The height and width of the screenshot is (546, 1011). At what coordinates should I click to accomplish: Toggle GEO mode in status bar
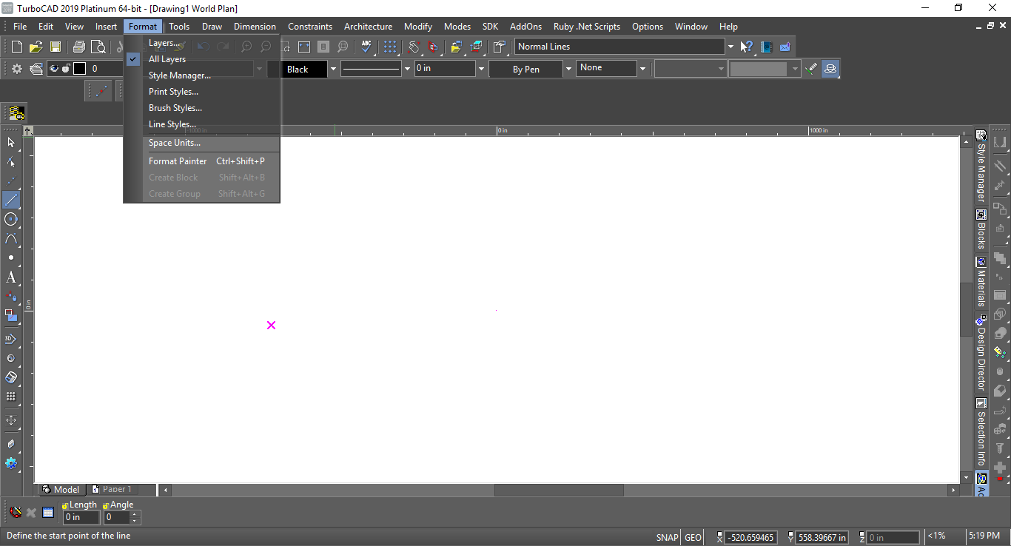click(693, 538)
